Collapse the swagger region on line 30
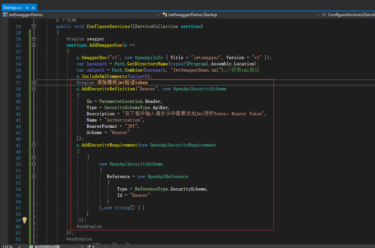The height and width of the screenshot is (248, 375). point(33,39)
